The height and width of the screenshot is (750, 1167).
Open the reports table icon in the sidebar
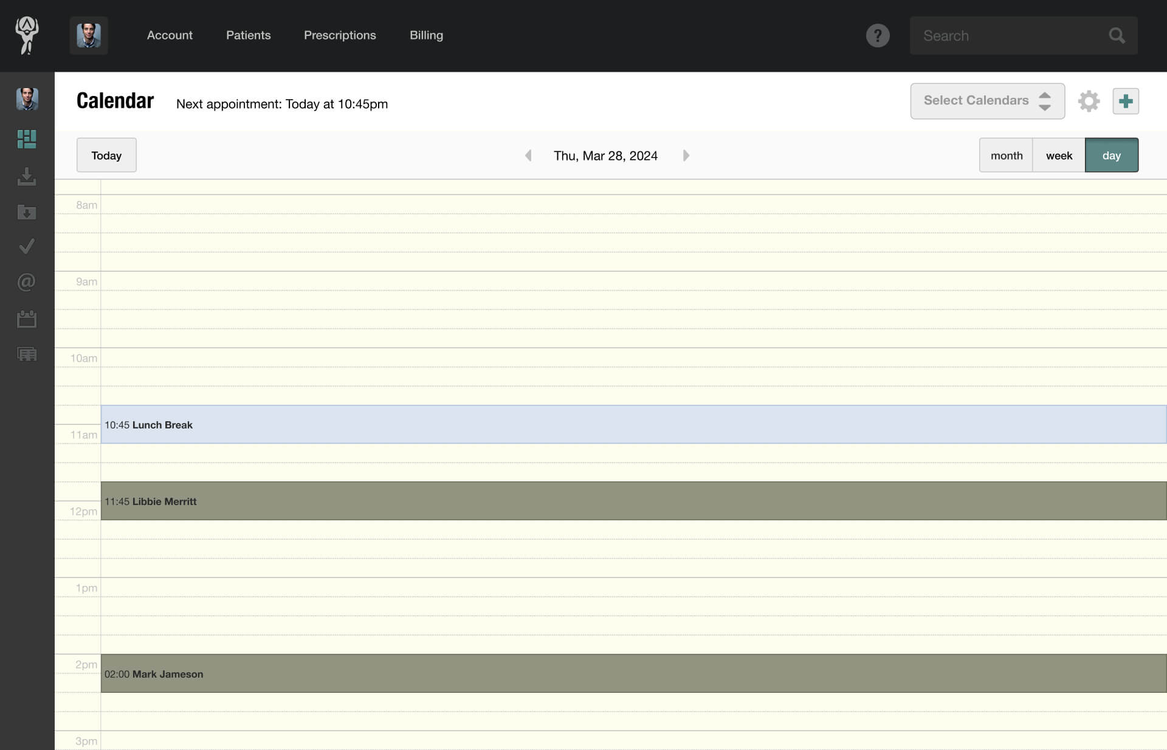[x=27, y=354]
